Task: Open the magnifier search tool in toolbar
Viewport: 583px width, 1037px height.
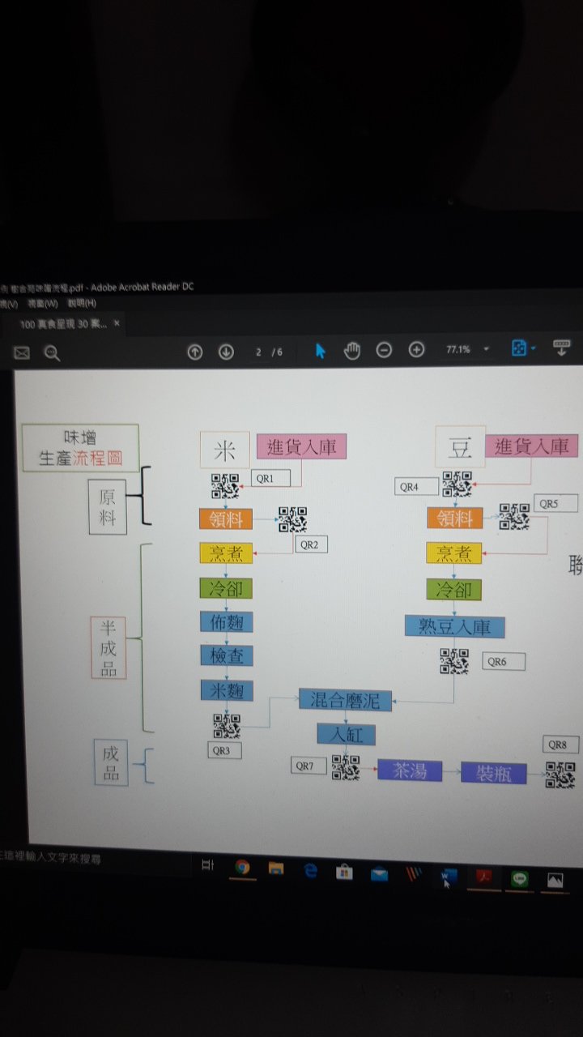Action: click(52, 352)
